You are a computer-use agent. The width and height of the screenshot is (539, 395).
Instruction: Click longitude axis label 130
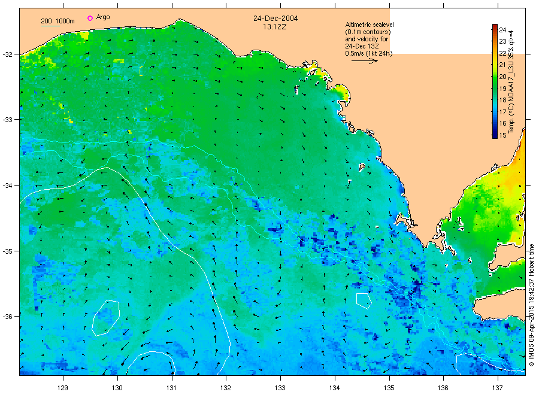[117, 388]
